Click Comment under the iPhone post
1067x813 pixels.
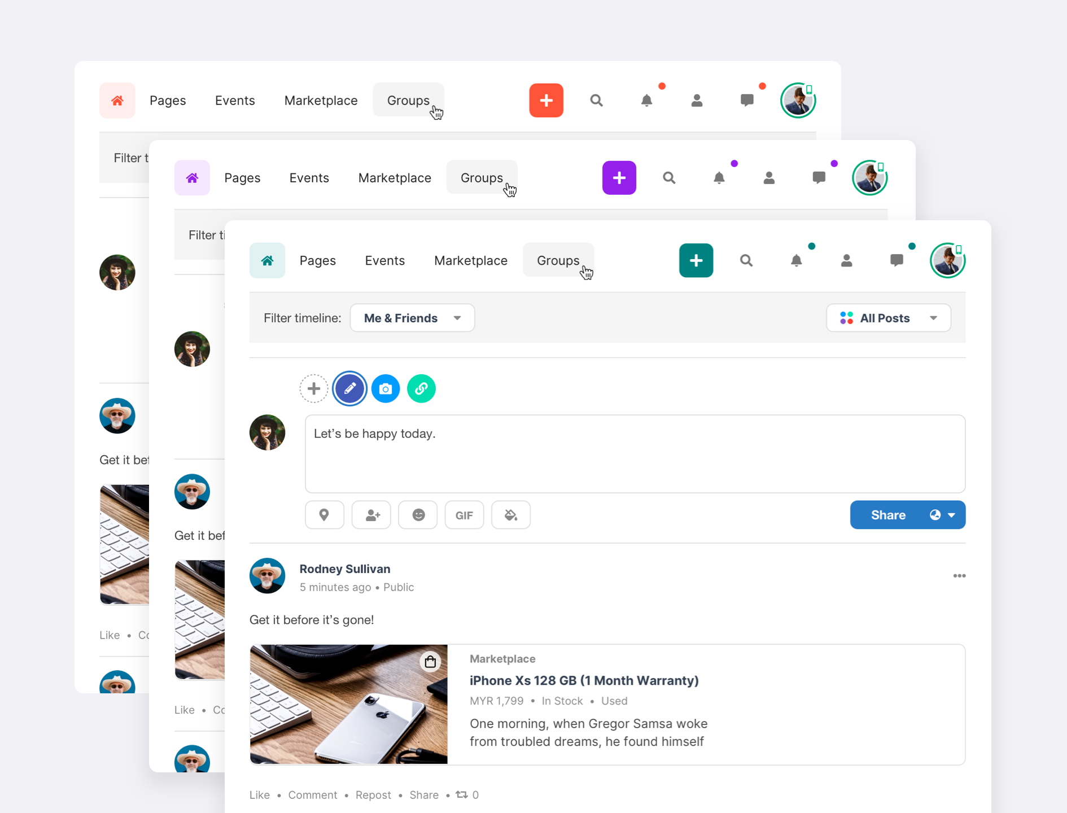312,794
